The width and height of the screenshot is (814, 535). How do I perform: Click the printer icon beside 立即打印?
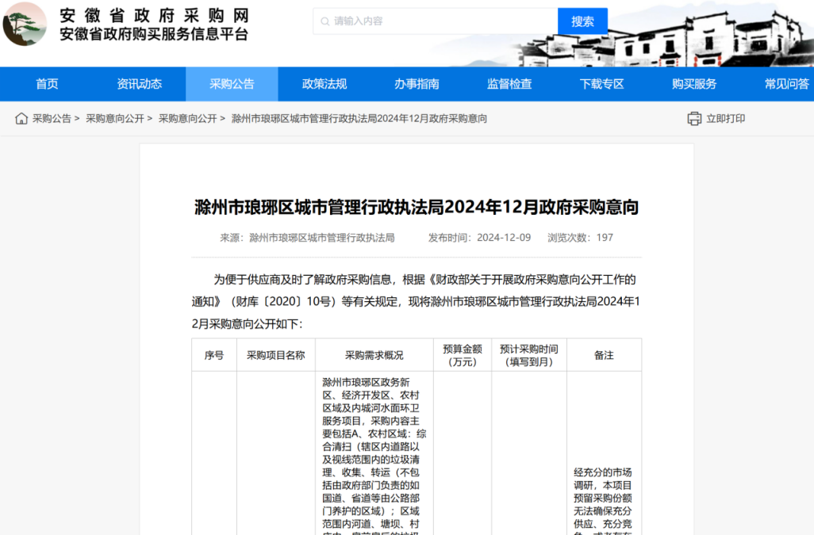click(694, 119)
